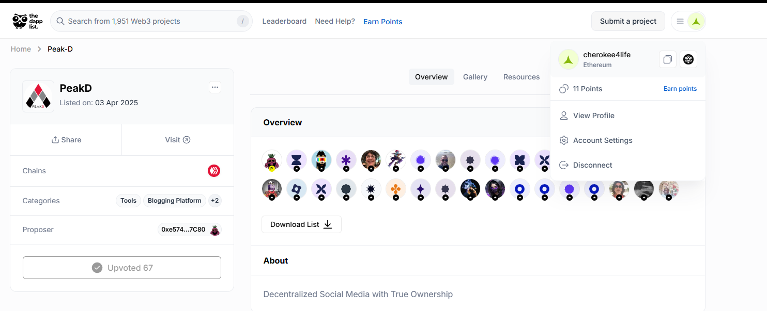The image size is (767, 311).
Task: Switch to the Resources tab
Action: pyautogui.click(x=521, y=77)
